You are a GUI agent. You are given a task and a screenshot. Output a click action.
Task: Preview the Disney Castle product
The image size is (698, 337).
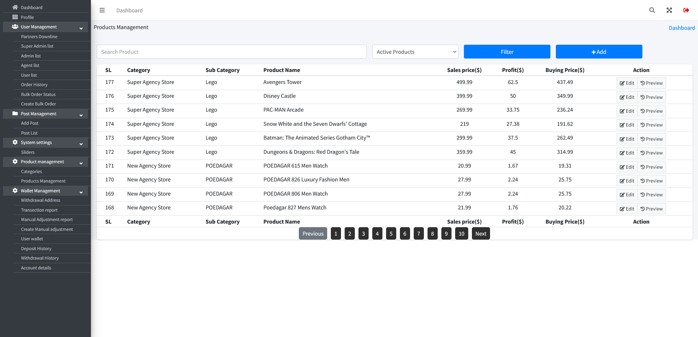(x=651, y=97)
